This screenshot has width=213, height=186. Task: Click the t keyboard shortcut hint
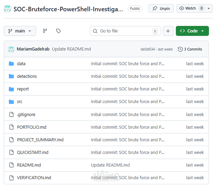(155, 31)
